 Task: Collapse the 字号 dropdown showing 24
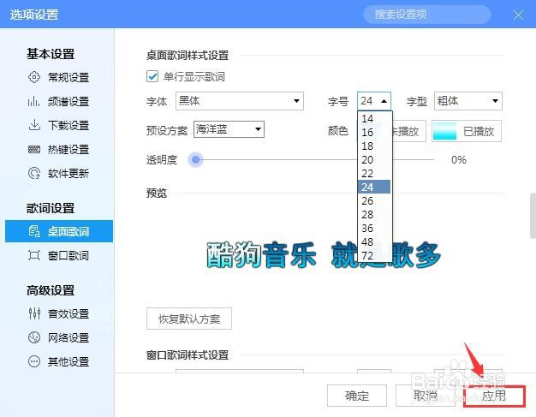374,101
